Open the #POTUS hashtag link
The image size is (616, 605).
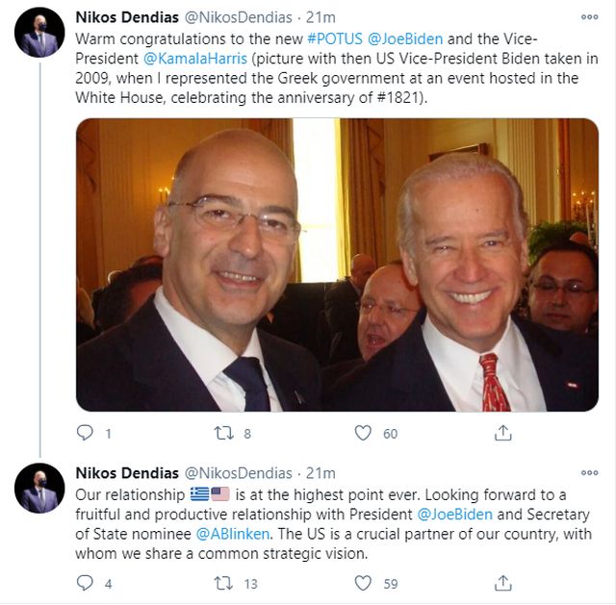(335, 38)
